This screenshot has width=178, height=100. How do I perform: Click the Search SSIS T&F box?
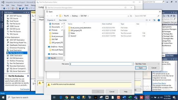147,16
